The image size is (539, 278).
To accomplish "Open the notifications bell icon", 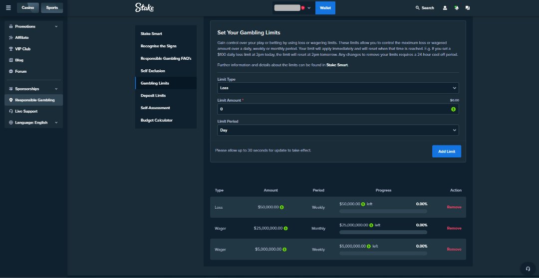I will point(456,7).
